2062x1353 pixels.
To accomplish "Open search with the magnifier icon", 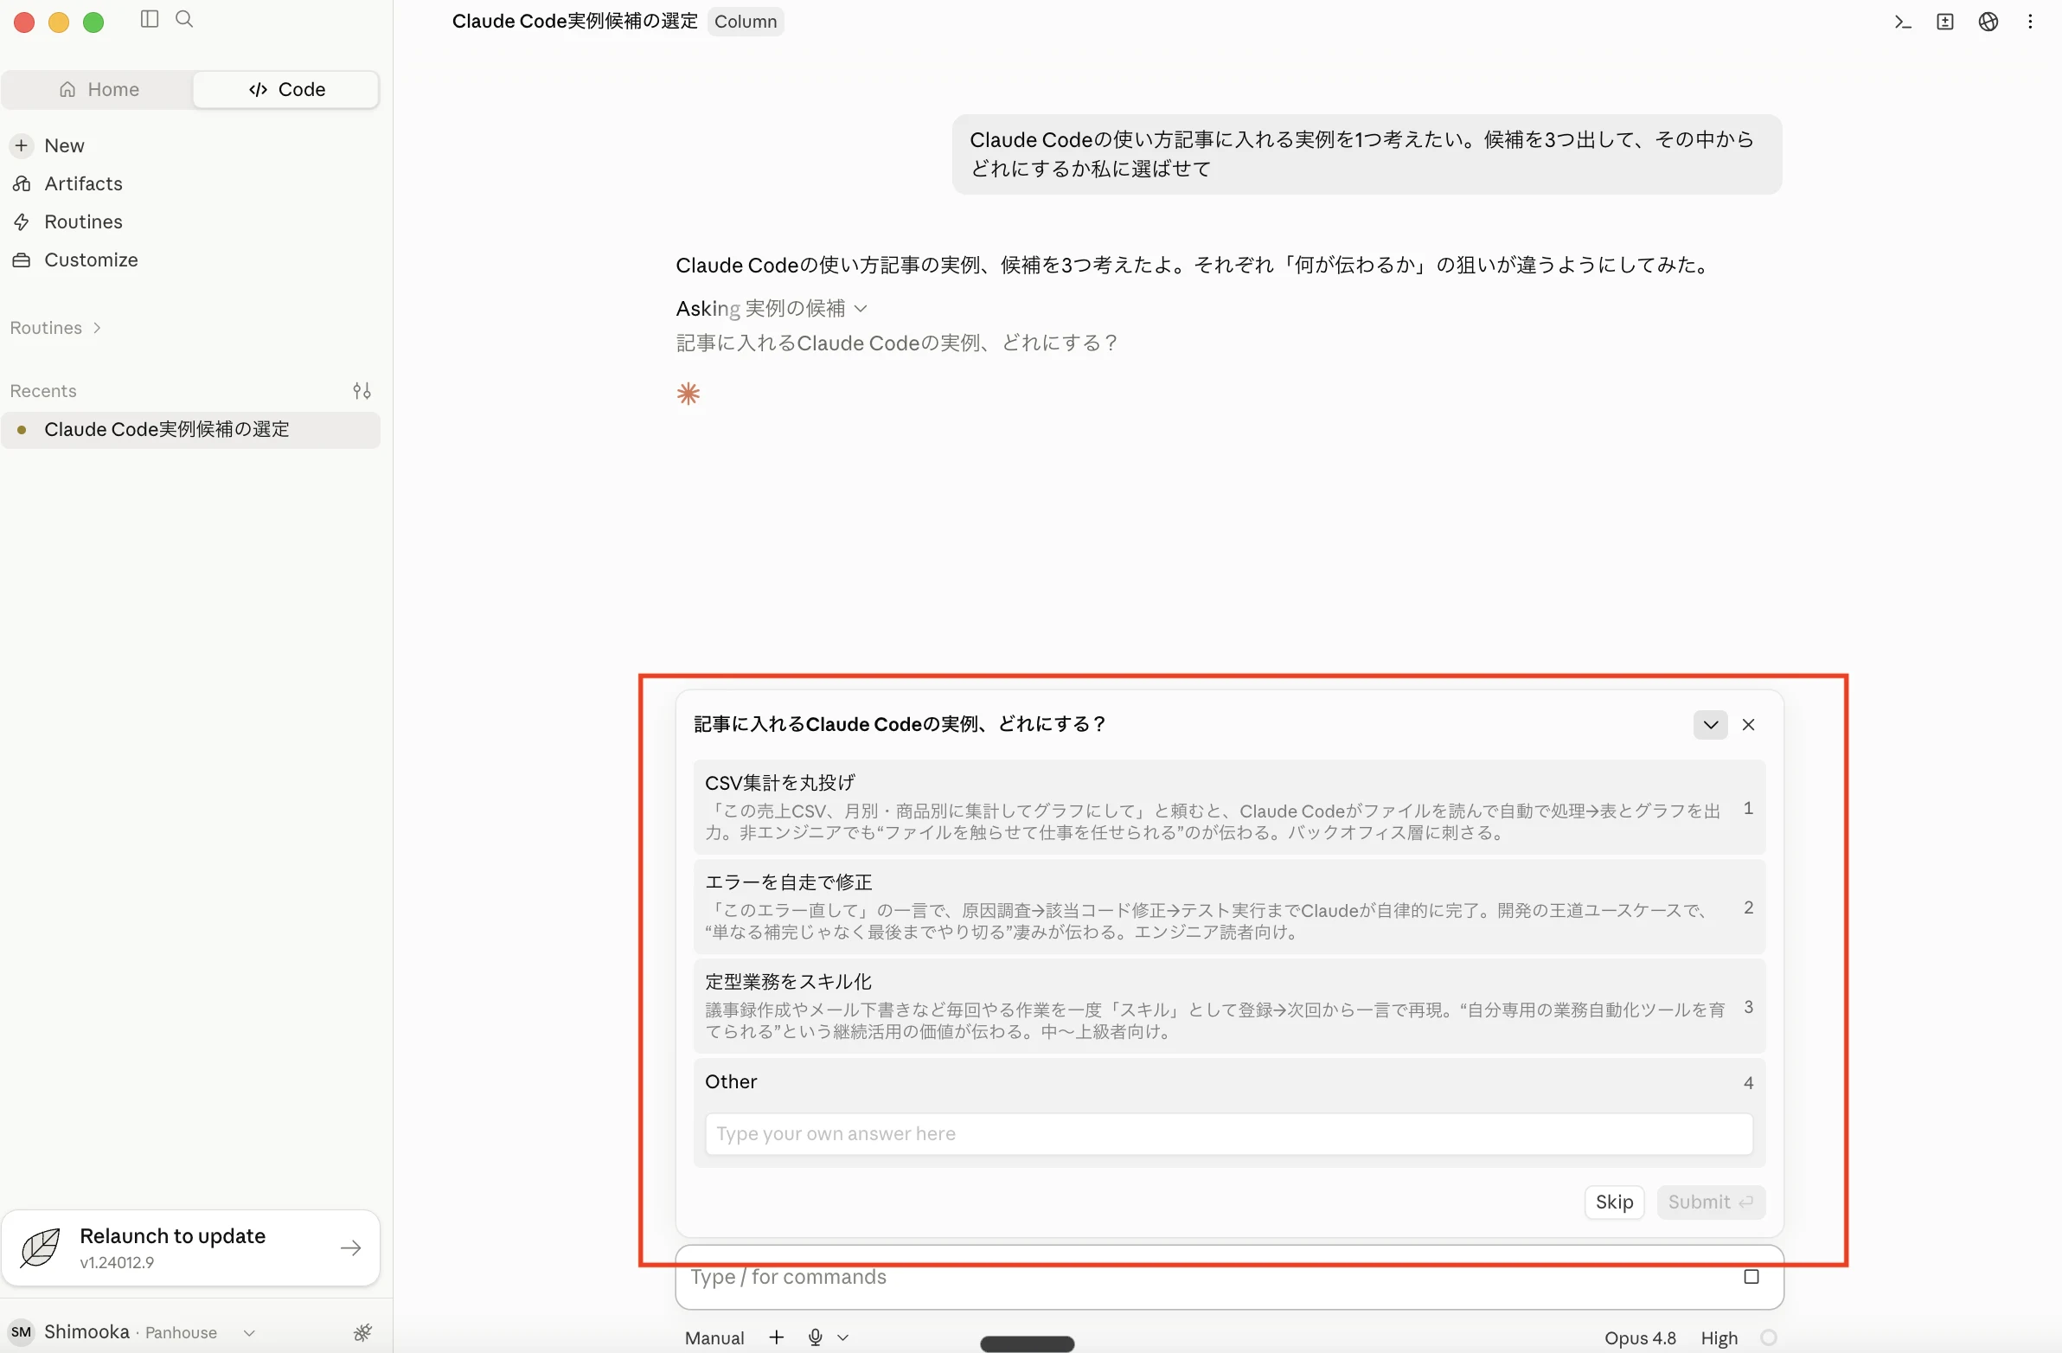I will click(184, 19).
